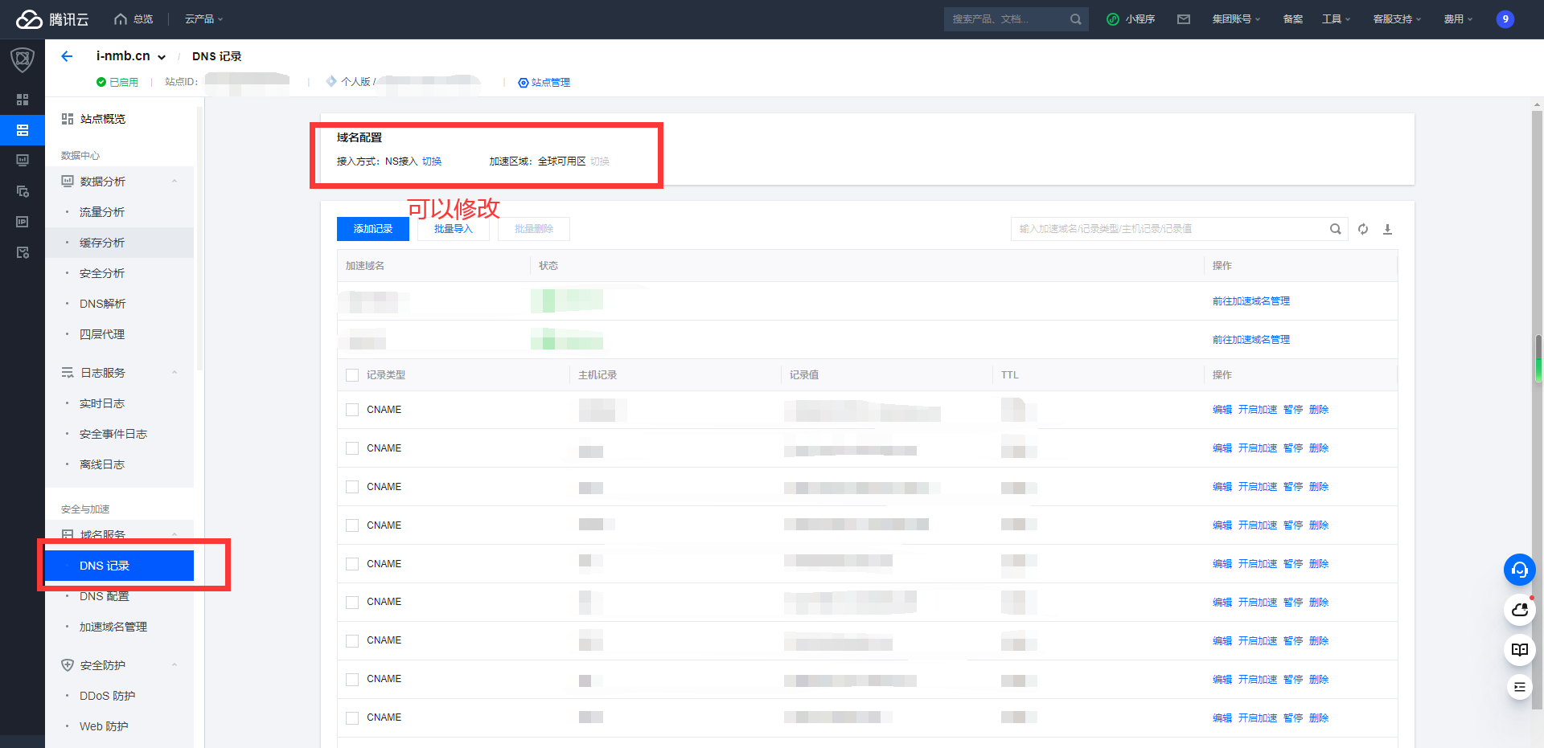Click the user avatar badge in top bar
Viewport: 1544px width, 748px height.
click(1505, 19)
